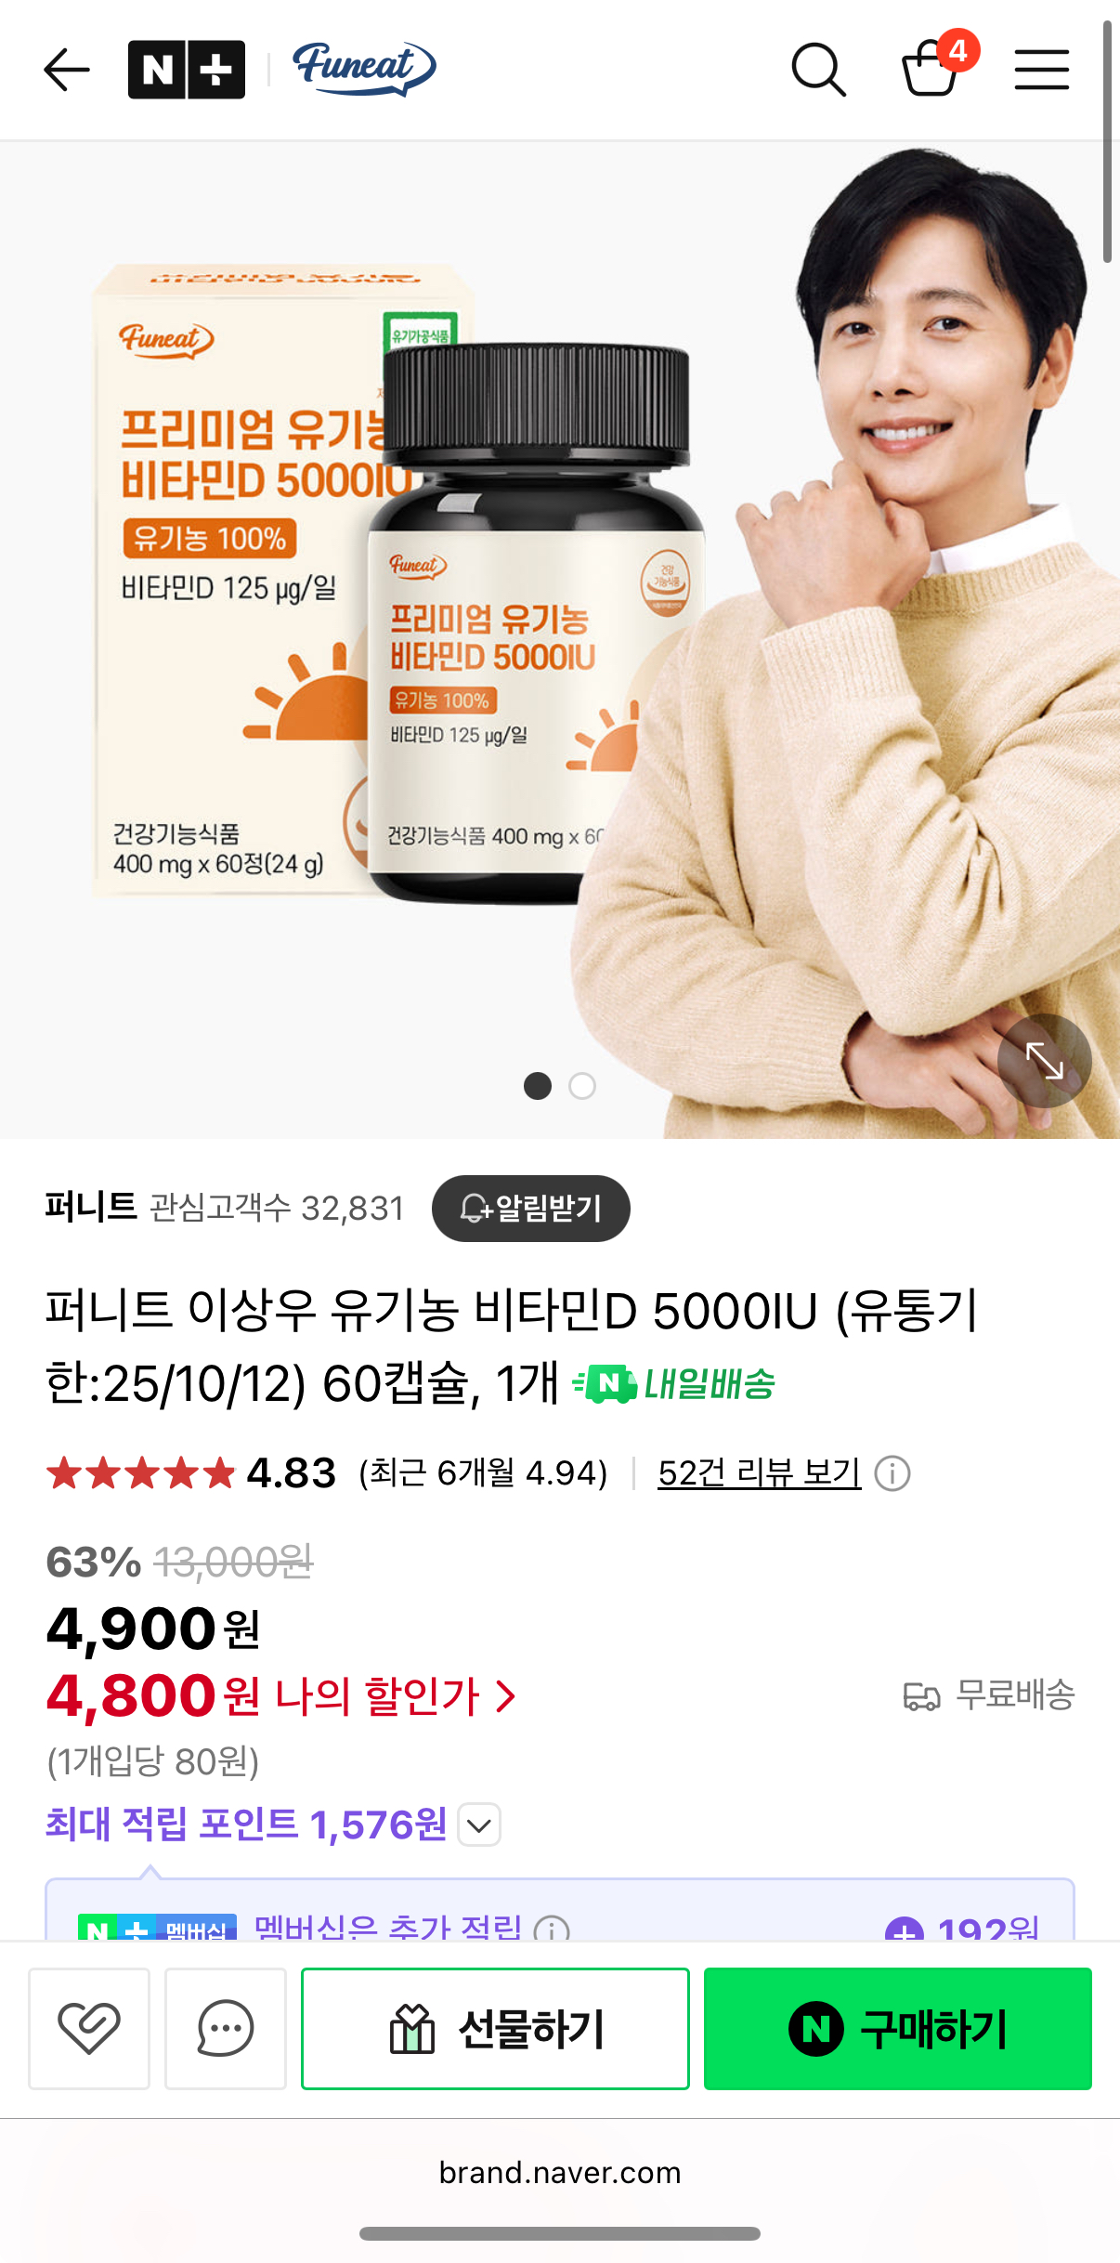This screenshot has height=2263, width=1120.
Task: Open 나의 할인가 details chevron
Action: point(505,1696)
